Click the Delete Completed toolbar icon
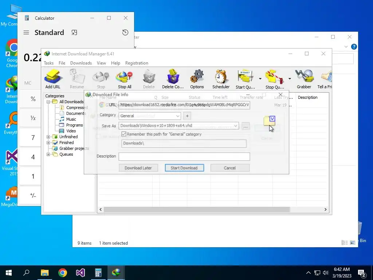 tap(173, 79)
